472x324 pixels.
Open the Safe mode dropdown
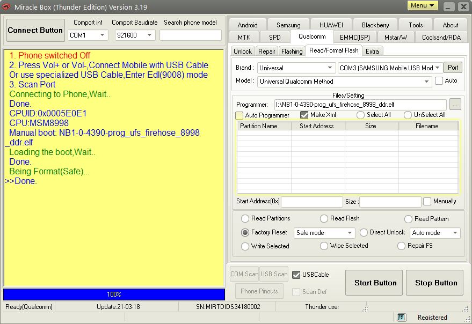pos(324,233)
